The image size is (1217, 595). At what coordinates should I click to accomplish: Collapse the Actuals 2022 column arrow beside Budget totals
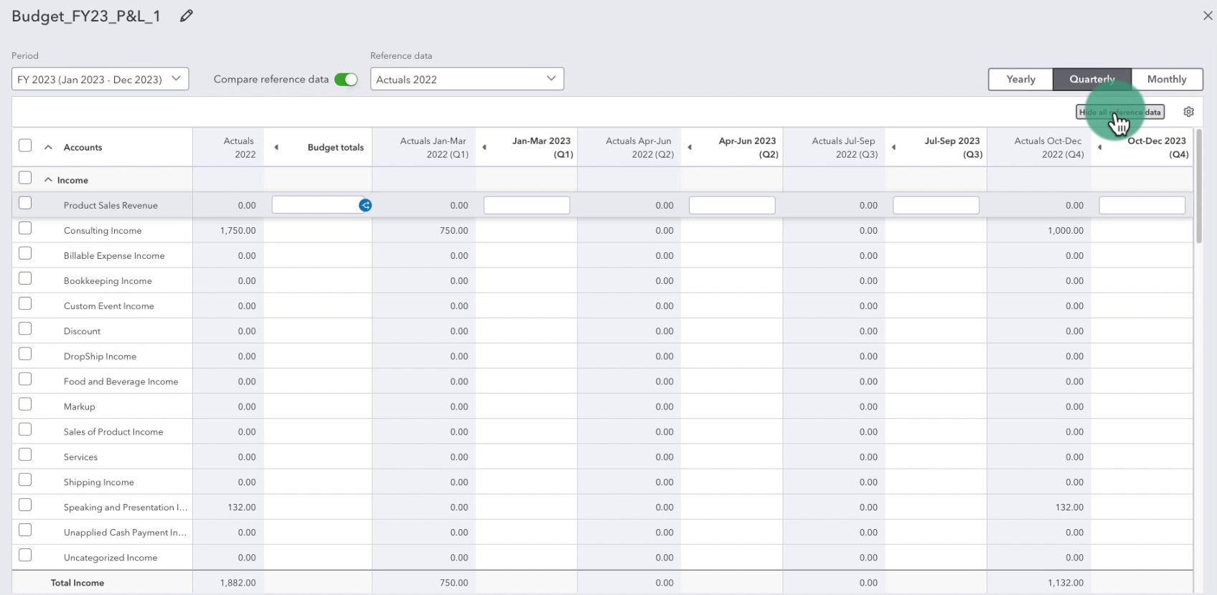[x=276, y=148]
